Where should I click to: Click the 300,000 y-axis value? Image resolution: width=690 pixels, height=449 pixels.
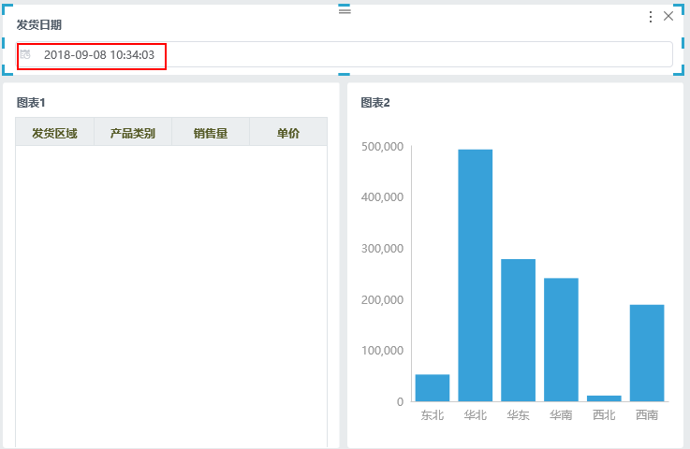tap(382, 249)
